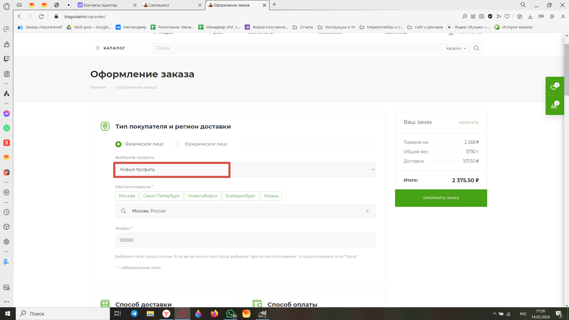Open Messenger in Opera sidebar
Image resolution: width=569 pixels, height=320 pixels.
point(7,114)
